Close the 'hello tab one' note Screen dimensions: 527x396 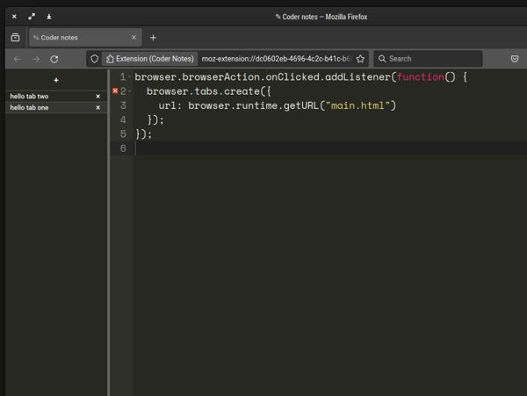tap(97, 108)
